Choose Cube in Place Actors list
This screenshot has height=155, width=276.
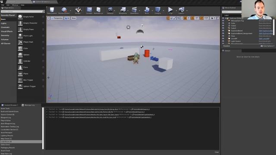pos(31,48)
